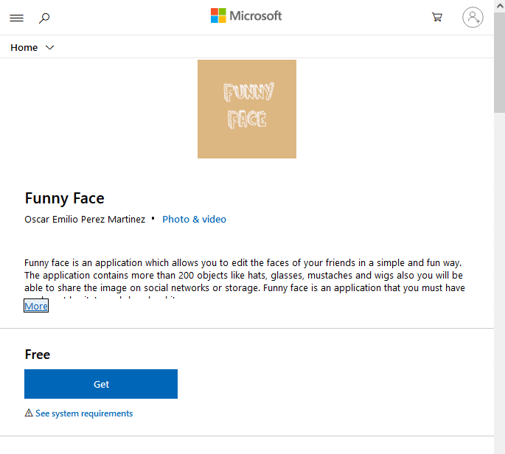Open the account sign-in profile icon

[x=473, y=18]
